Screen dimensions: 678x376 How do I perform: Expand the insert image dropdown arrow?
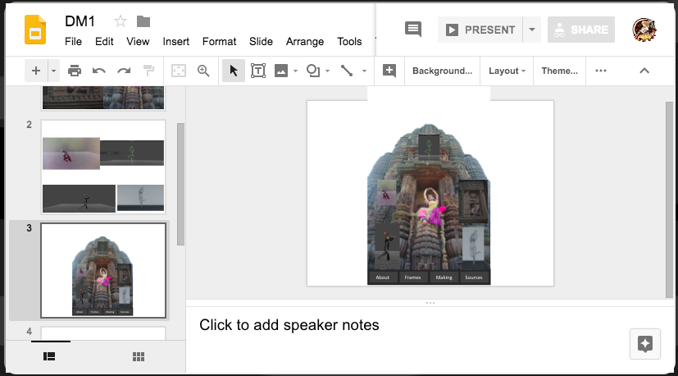[296, 71]
